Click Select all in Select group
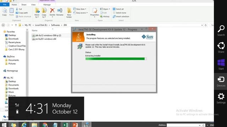 [x=118, y=9]
